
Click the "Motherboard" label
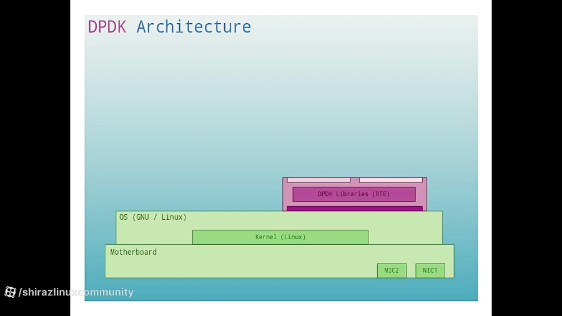(x=134, y=252)
